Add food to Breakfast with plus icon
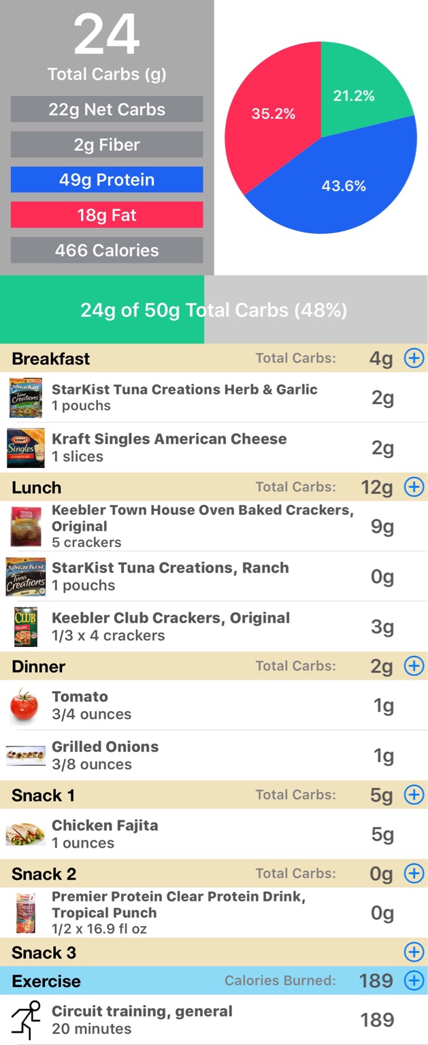The width and height of the screenshot is (428, 1045). coord(414,358)
